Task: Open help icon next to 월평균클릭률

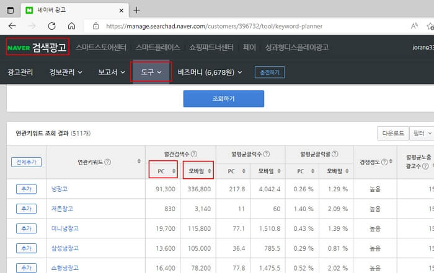Action: tap(335, 154)
